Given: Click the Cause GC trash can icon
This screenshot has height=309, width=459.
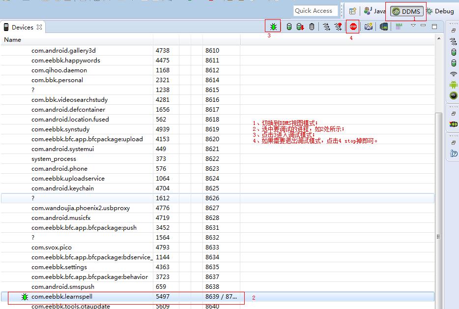Looking at the screenshot, I should [x=312, y=27].
